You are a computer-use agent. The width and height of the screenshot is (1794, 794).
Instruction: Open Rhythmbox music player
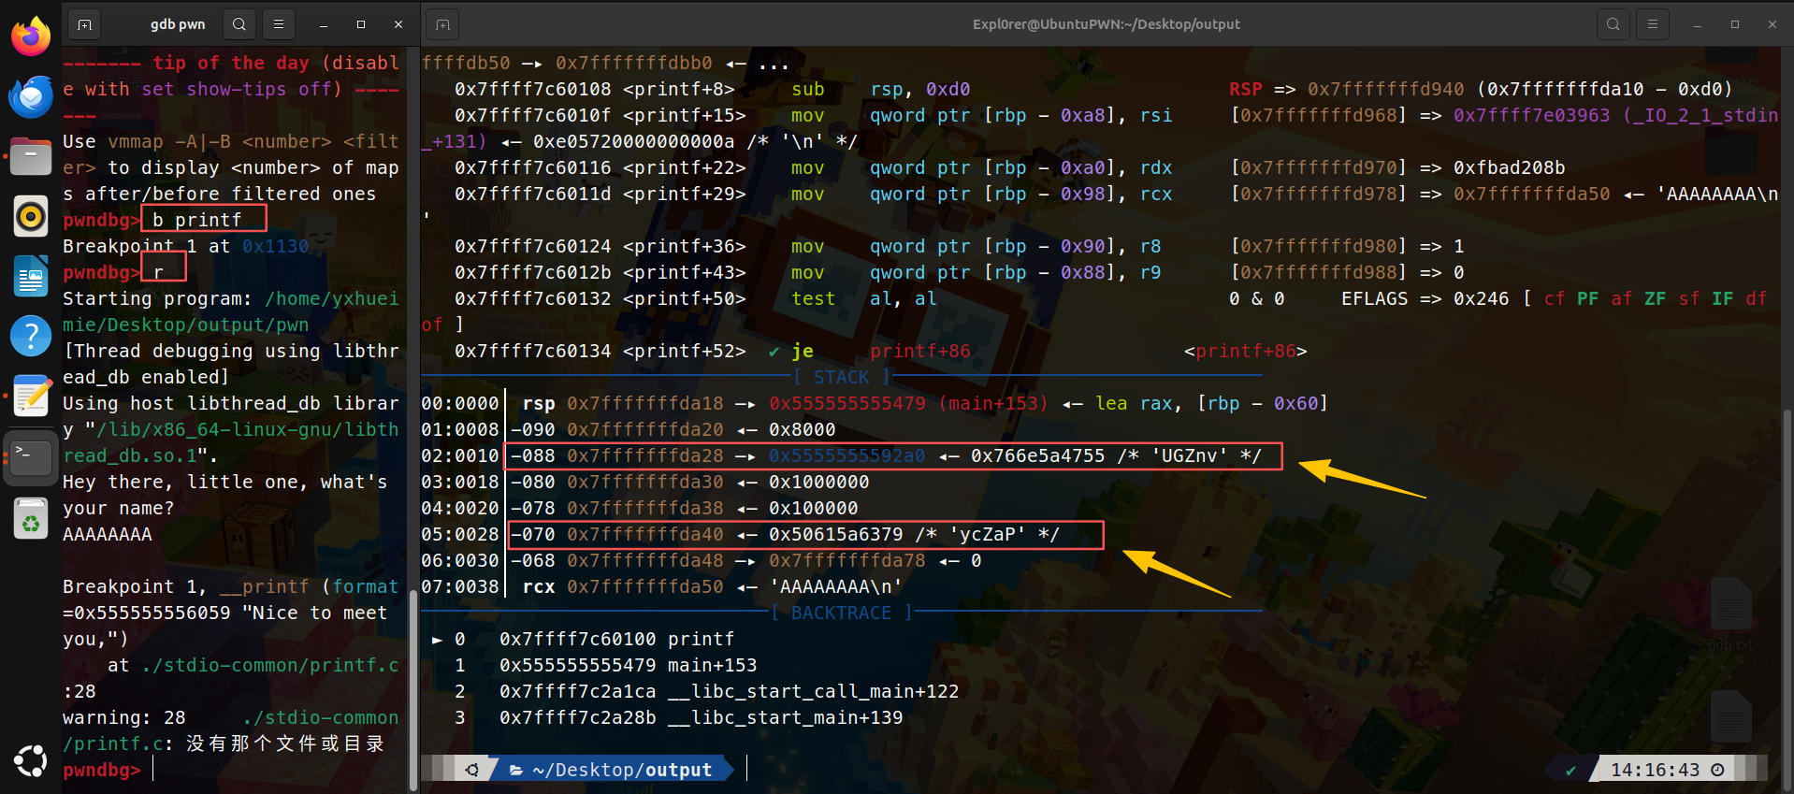coord(31,216)
